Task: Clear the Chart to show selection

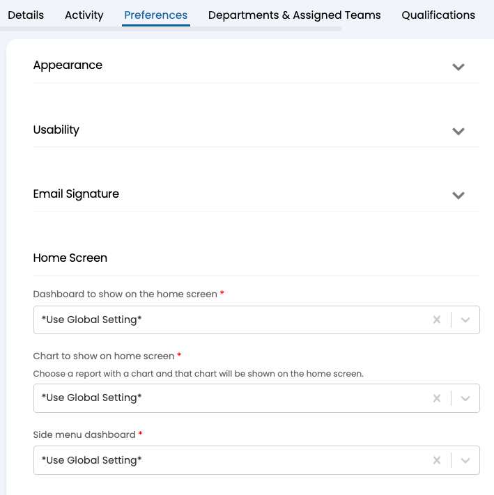Action: [x=437, y=398]
